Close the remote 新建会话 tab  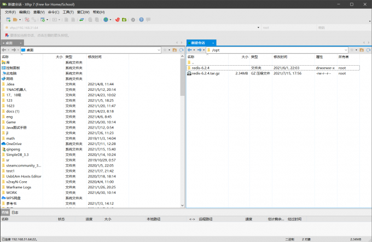213,43
